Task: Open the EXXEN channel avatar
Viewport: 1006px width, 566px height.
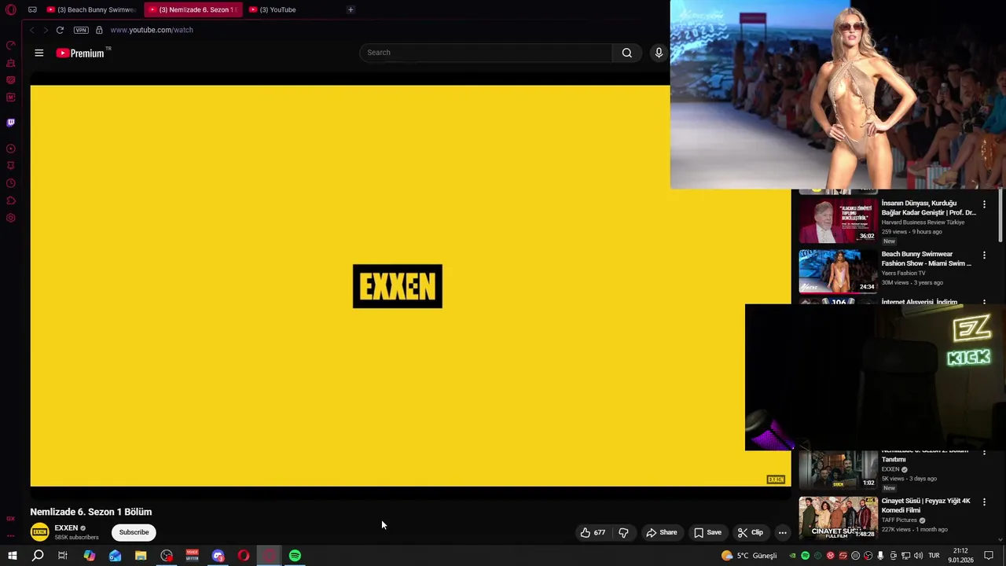Action: coord(39,532)
